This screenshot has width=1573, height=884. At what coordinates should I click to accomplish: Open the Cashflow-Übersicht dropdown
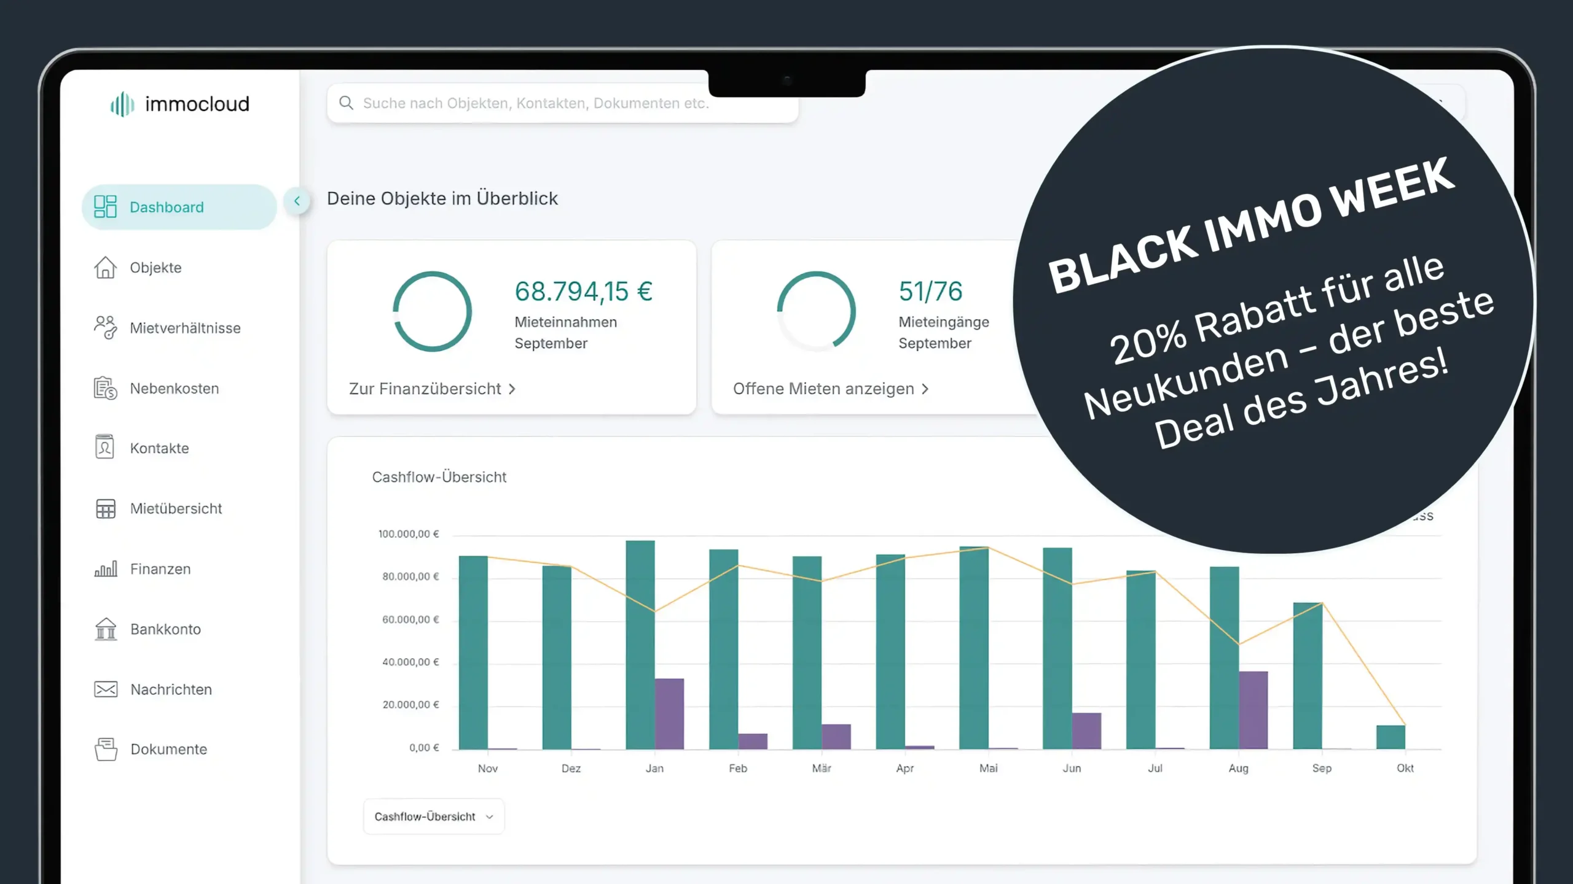(x=434, y=816)
